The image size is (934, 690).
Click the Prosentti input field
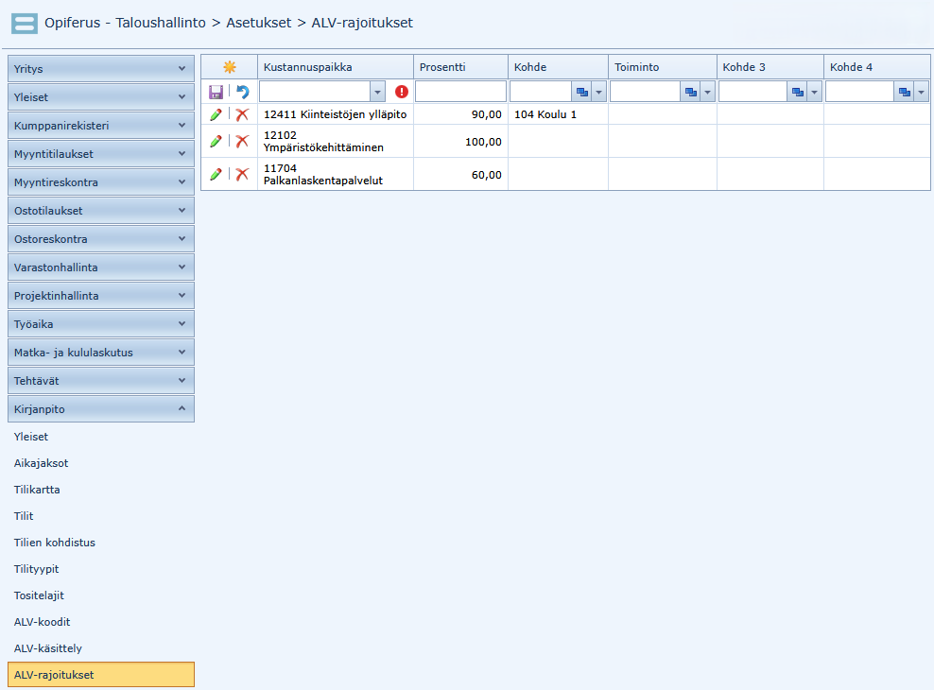click(460, 92)
